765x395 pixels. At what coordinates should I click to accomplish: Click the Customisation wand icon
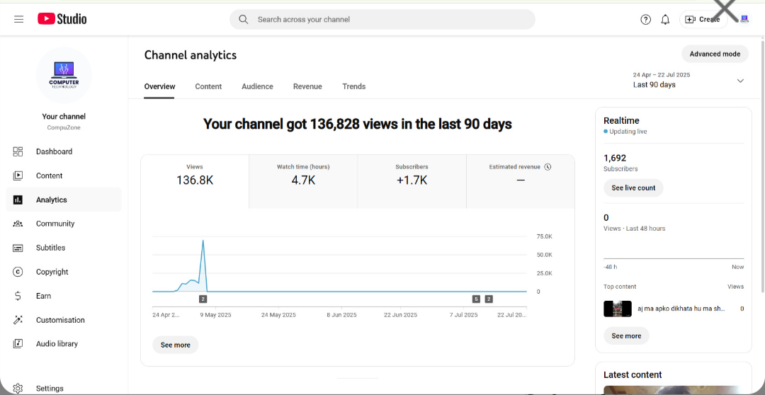(x=18, y=320)
